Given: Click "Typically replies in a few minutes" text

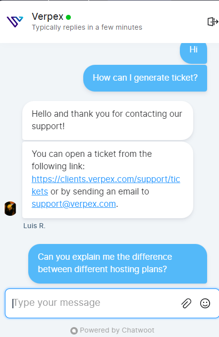Looking at the screenshot, I should [x=87, y=27].
